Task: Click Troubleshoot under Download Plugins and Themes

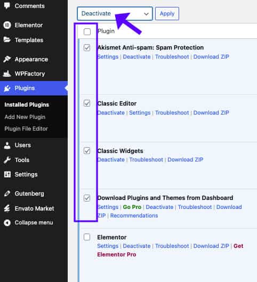Action: pos(195,207)
